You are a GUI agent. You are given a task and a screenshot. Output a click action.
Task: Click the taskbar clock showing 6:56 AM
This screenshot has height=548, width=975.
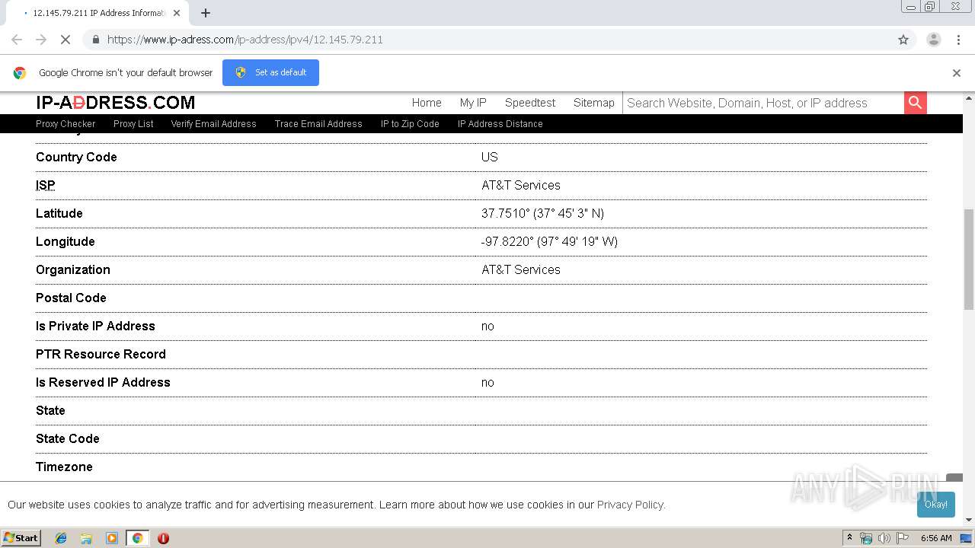pyautogui.click(x=936, y=538)
